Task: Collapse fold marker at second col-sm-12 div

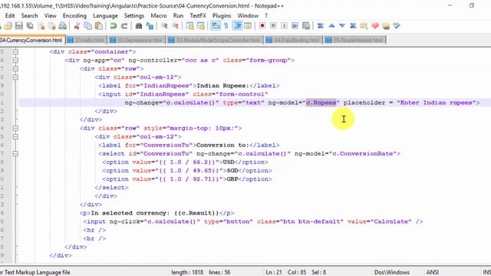Action: pyautogui.click(x=15, y=136)
